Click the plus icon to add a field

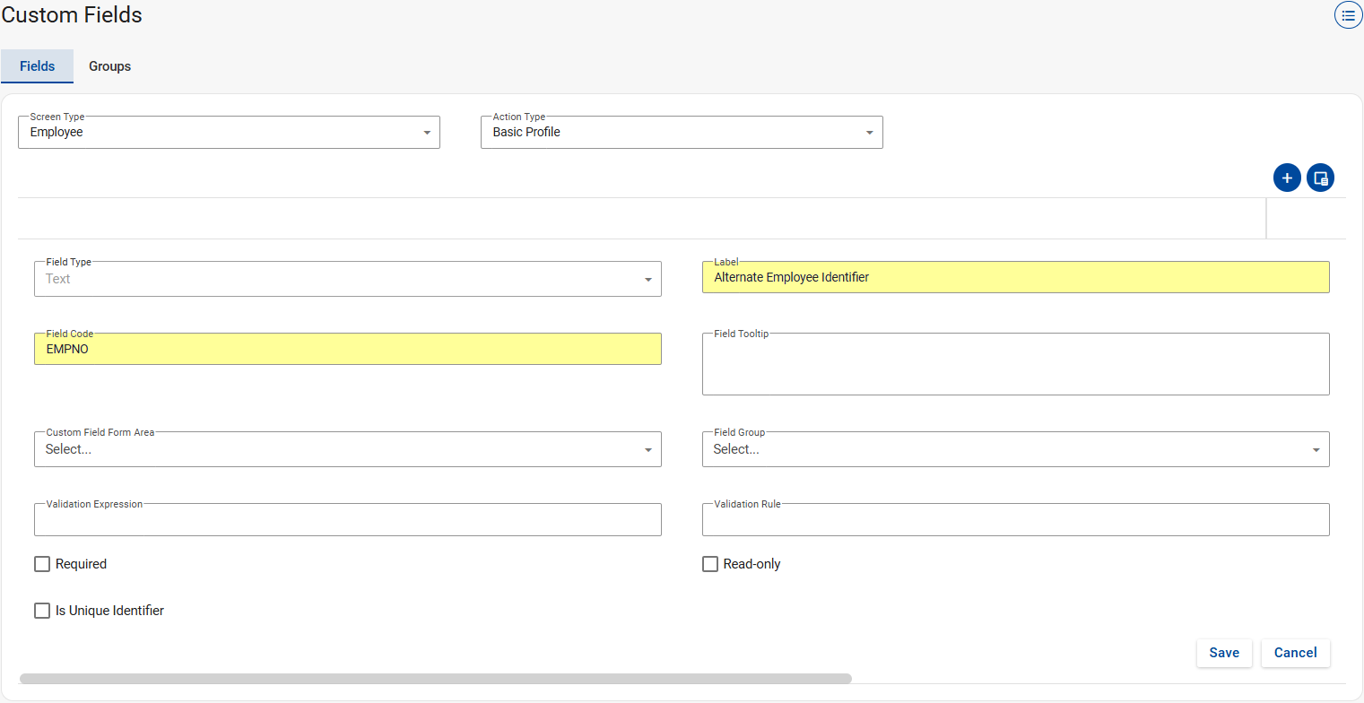[x=1287, y=178]
